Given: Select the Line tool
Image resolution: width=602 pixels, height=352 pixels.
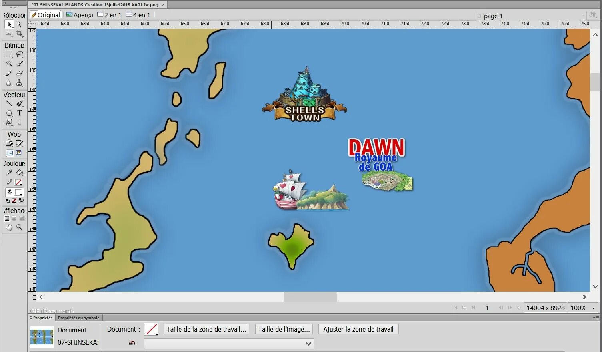Looking at the screenshot, I should [x=9, y=103].
